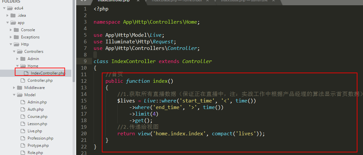Click the Console folder icon

pyautogui.click(x=16, y=30)
